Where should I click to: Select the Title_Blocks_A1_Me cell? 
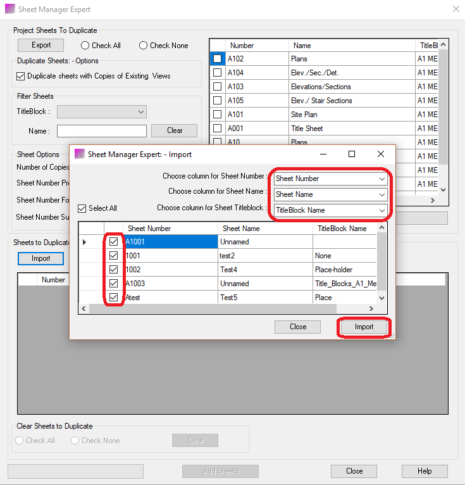tap(345, 284)
